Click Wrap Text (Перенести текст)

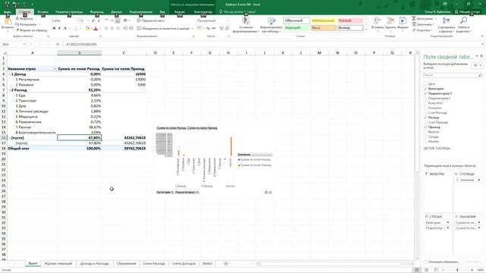coord(151,20)
